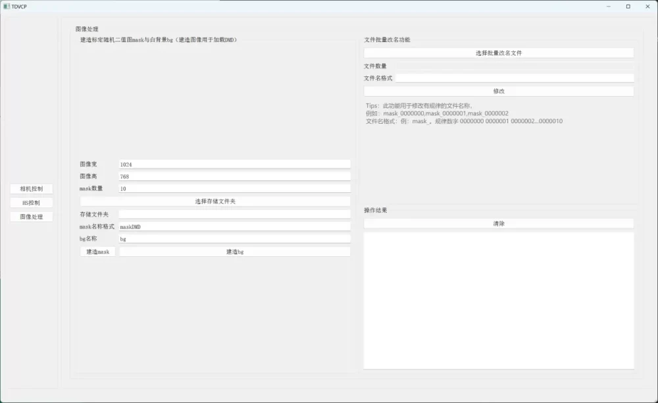
Task: Click the 图像宽 input field
Action: tap(234, 164)
